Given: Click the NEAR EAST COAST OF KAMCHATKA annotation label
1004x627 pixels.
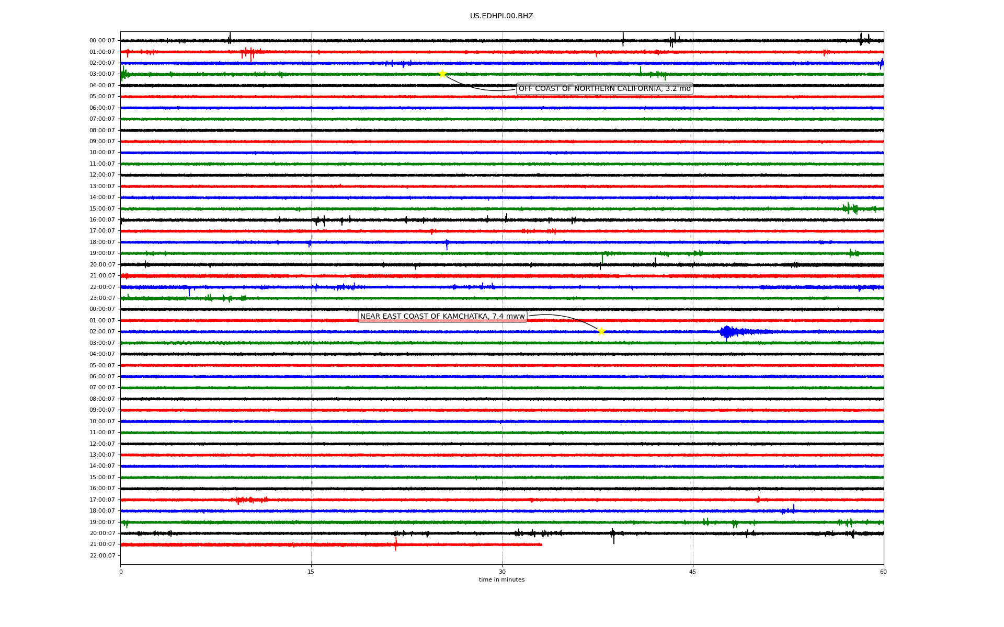Looking at the screenshot, I should pos(442,317).
